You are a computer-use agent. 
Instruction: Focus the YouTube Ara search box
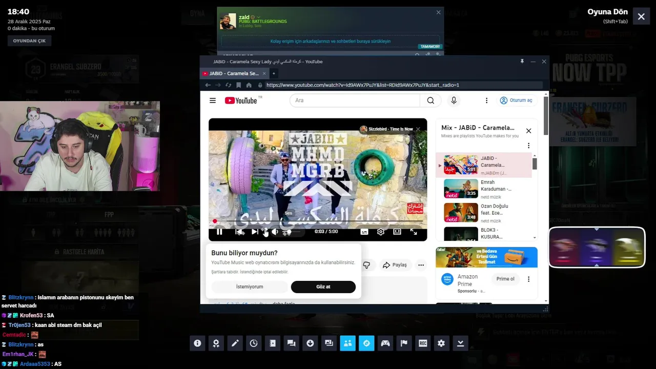point(355,100)
